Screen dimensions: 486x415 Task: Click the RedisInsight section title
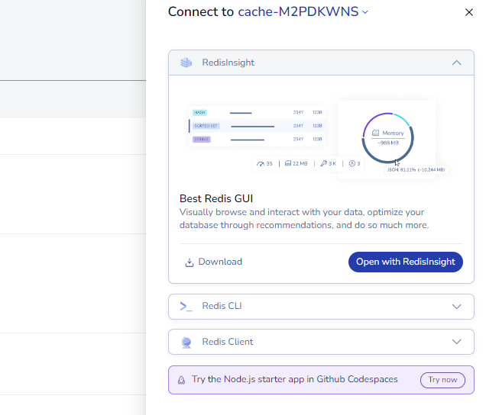228,63
